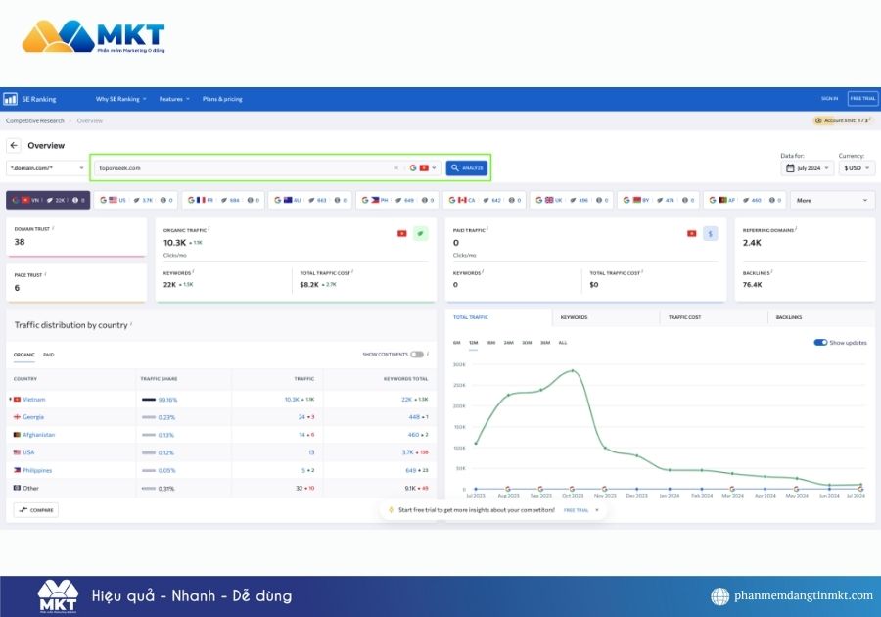Expand the *domain.com/* scope dropdown
This screenshot has height=617, width=881.
(x=47, y=167)
